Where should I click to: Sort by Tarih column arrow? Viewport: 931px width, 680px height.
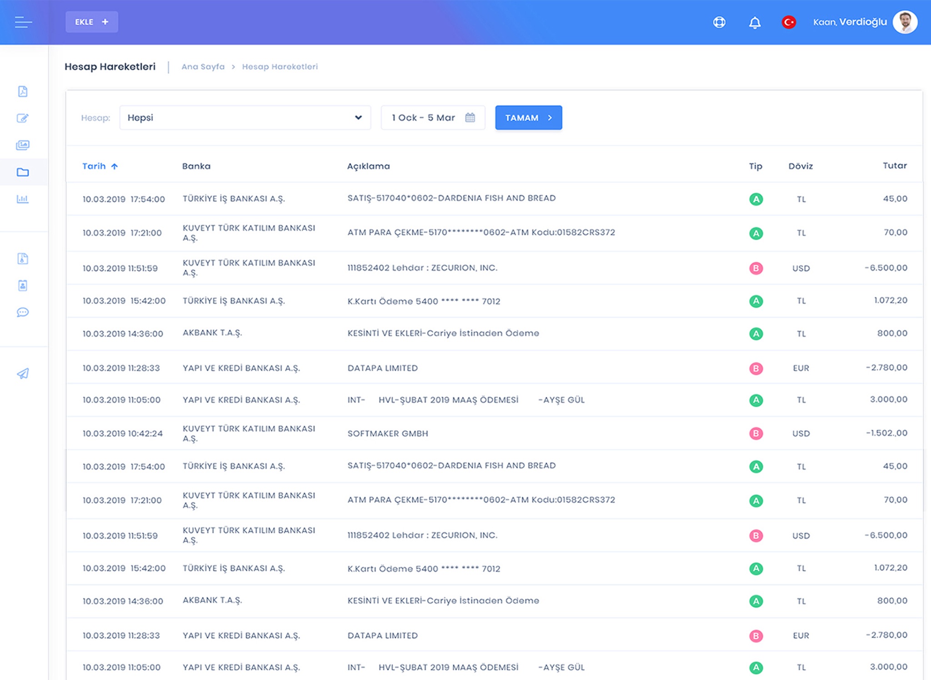point(115,166)
